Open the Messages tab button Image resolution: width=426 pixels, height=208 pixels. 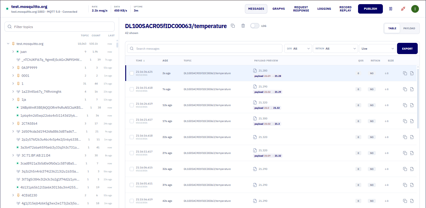(256, 9)
